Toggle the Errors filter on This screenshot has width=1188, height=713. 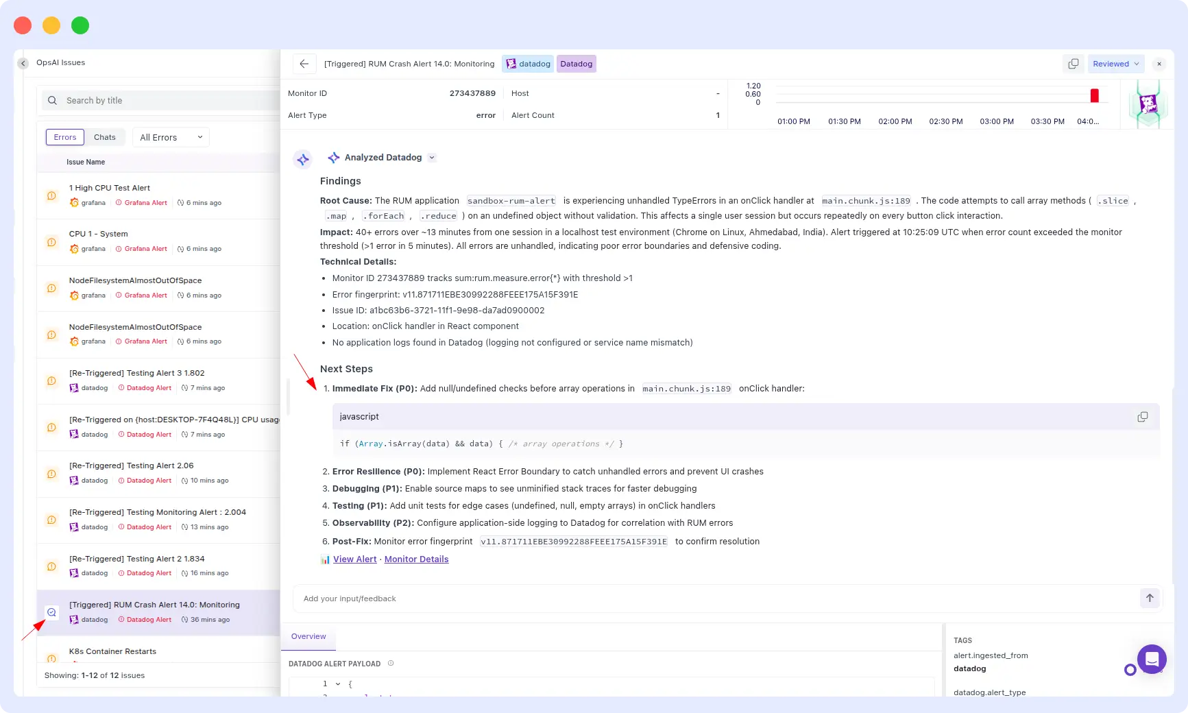(64, 137)
